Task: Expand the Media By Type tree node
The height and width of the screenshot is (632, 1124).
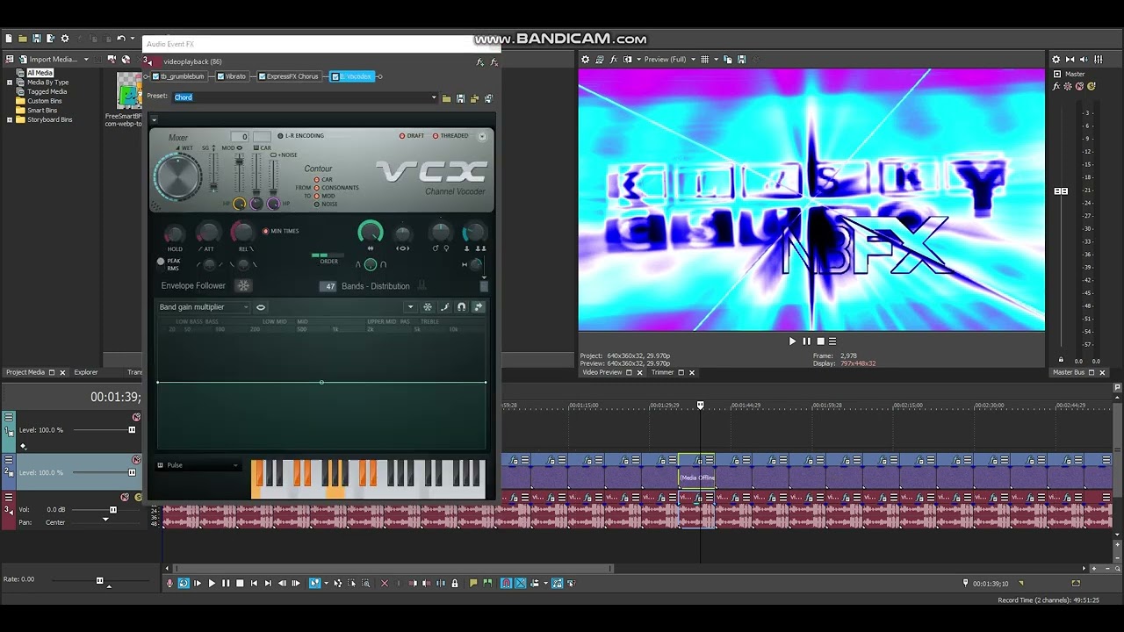Action: [10, 83]
